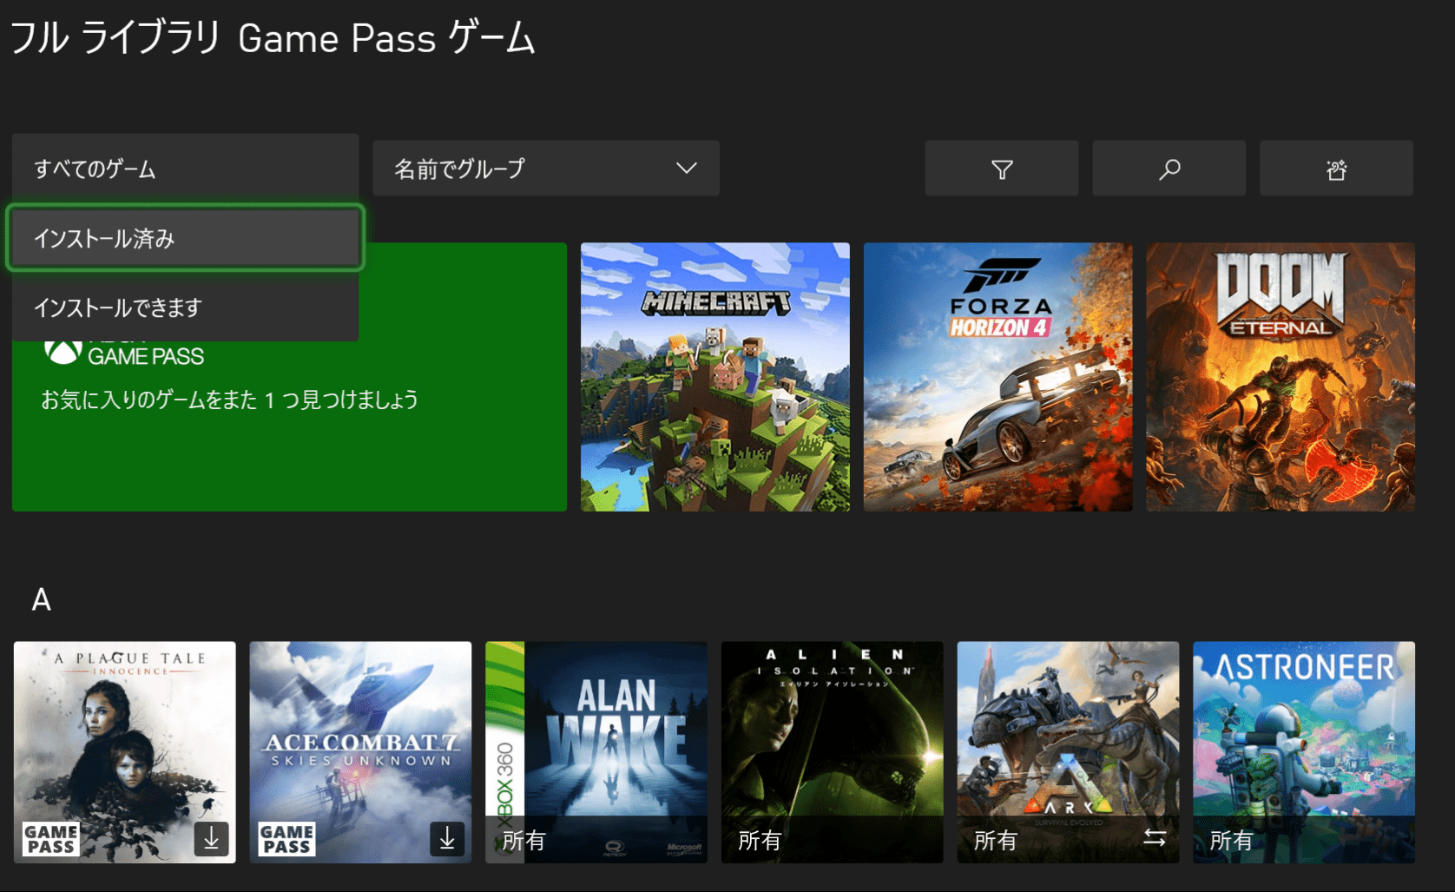Click the Xbox 360 banner on Alan Wake
The height and width of the screenshot is (892, 1455).
[x=504, y=752]
